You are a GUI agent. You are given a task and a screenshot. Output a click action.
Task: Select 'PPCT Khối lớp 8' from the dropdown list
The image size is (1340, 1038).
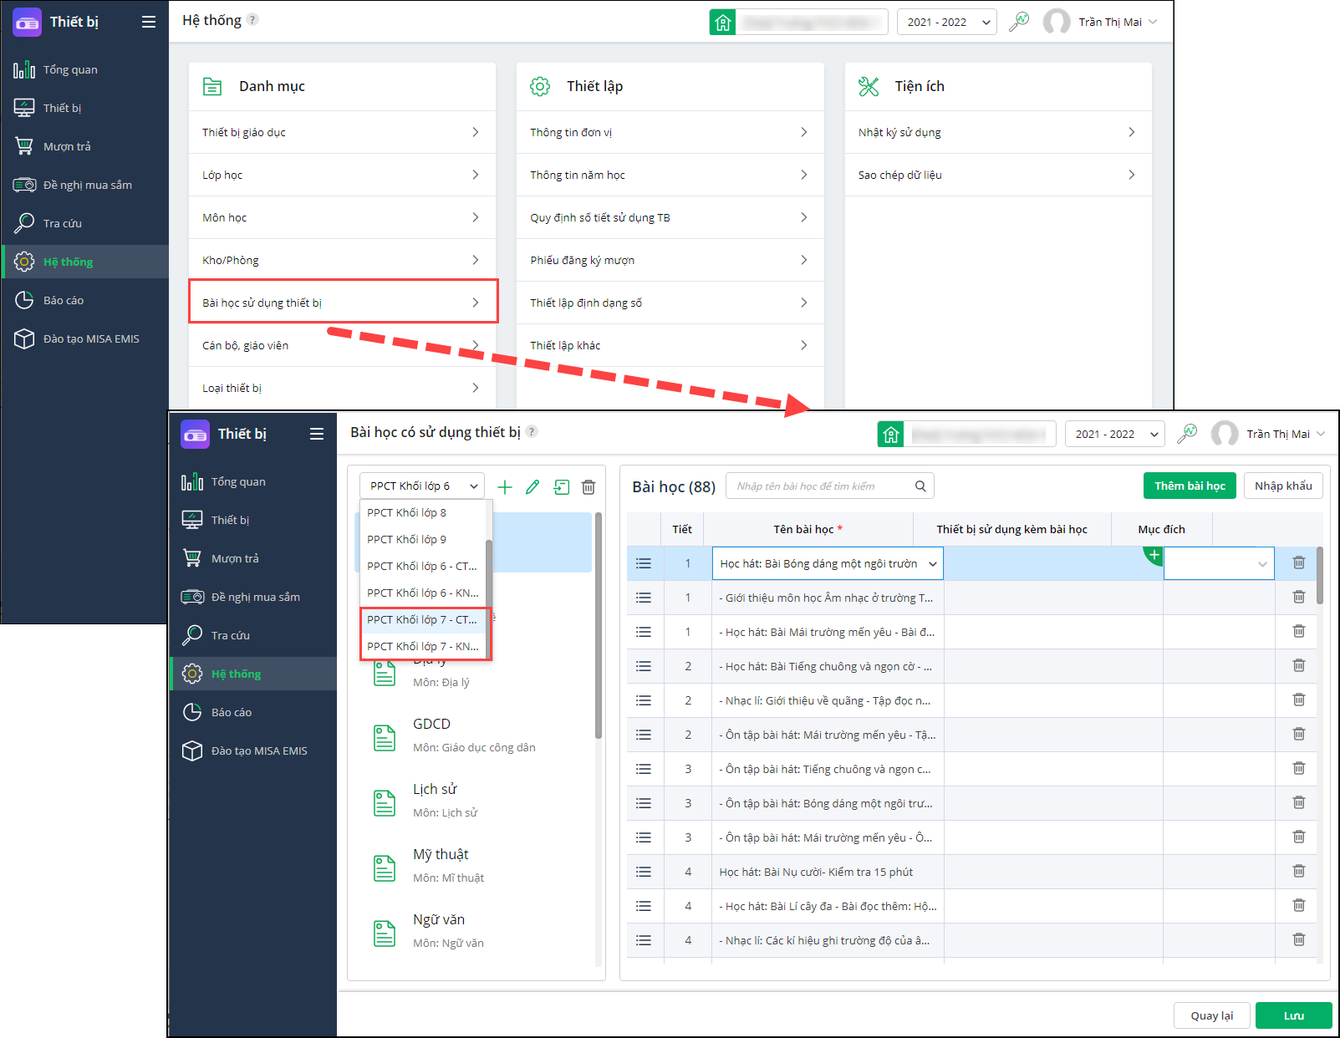click(423, 512)
